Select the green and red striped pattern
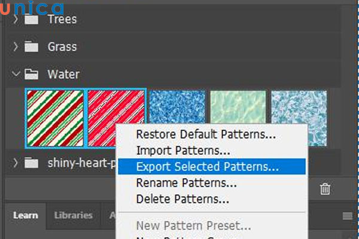The height and width of the screenshot is (239, 359). pyautogui.click(x=55, y=118)
